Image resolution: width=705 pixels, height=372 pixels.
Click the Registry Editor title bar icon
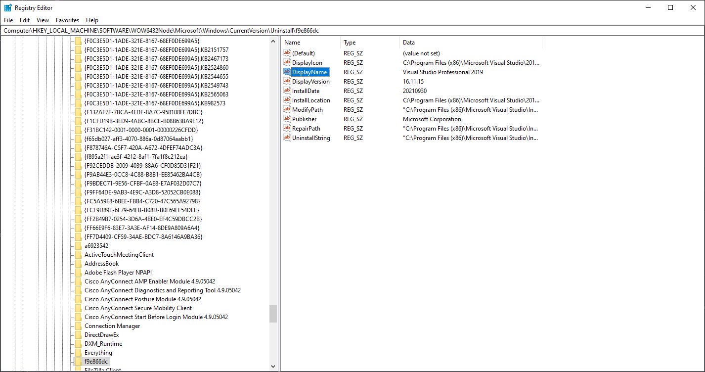click(x=8, y=7)
